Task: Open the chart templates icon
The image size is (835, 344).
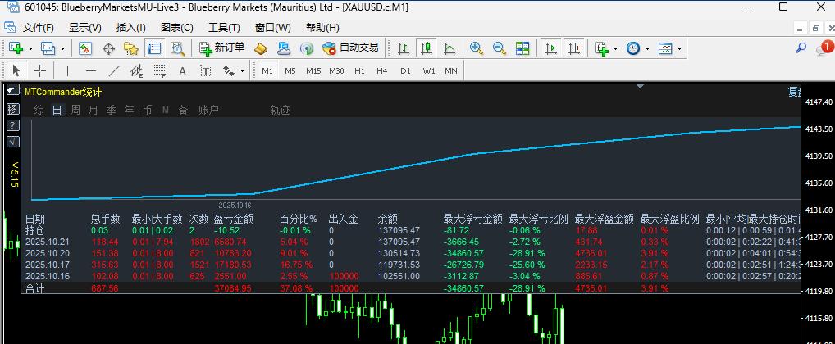Action: 665,48
